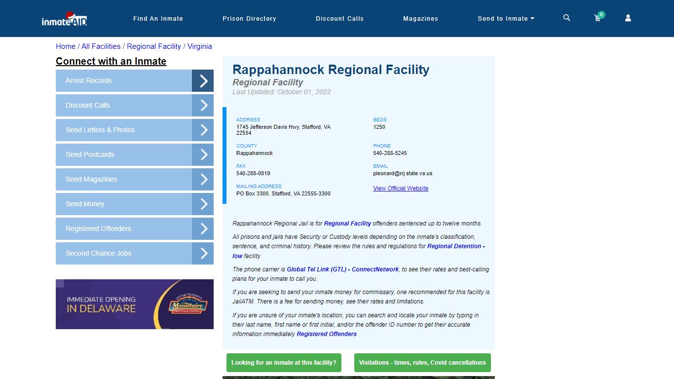Open Find An Inmate menu
Screen dimensions: 674x379
(158, 19)
